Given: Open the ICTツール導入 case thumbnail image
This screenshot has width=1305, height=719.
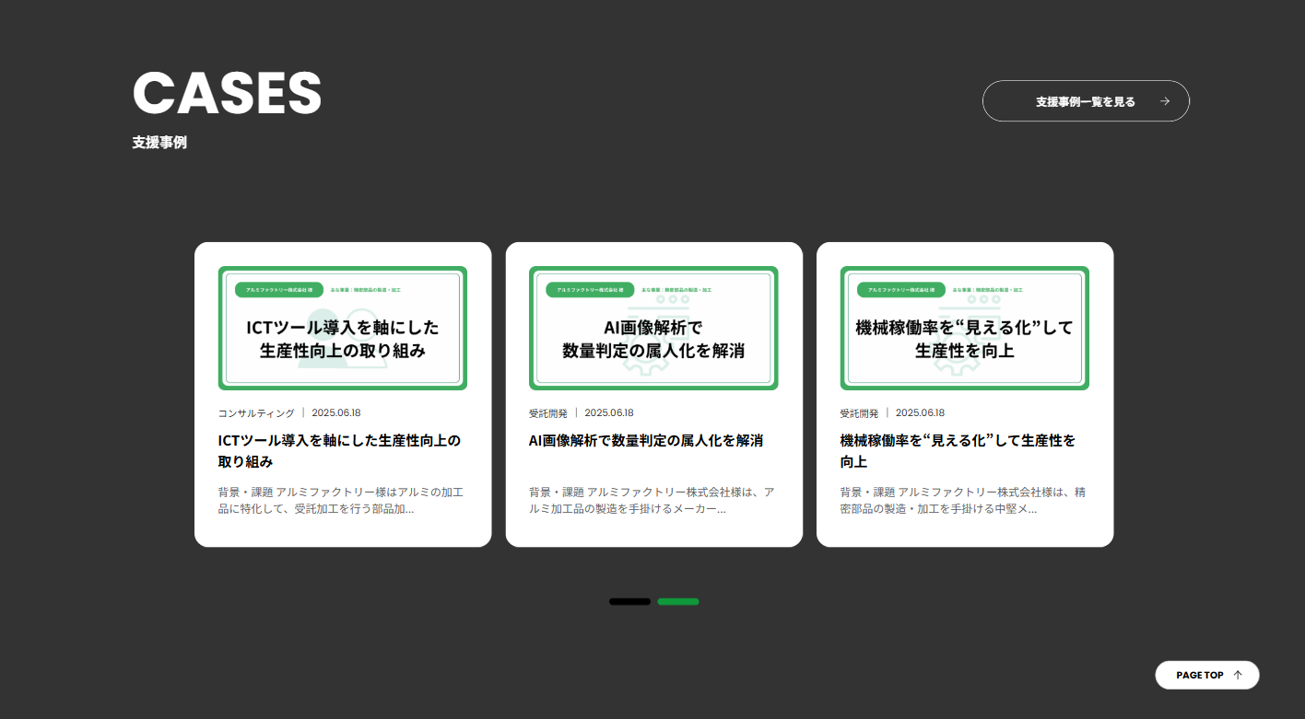Looking at the screenshot, I should (342, 328).
